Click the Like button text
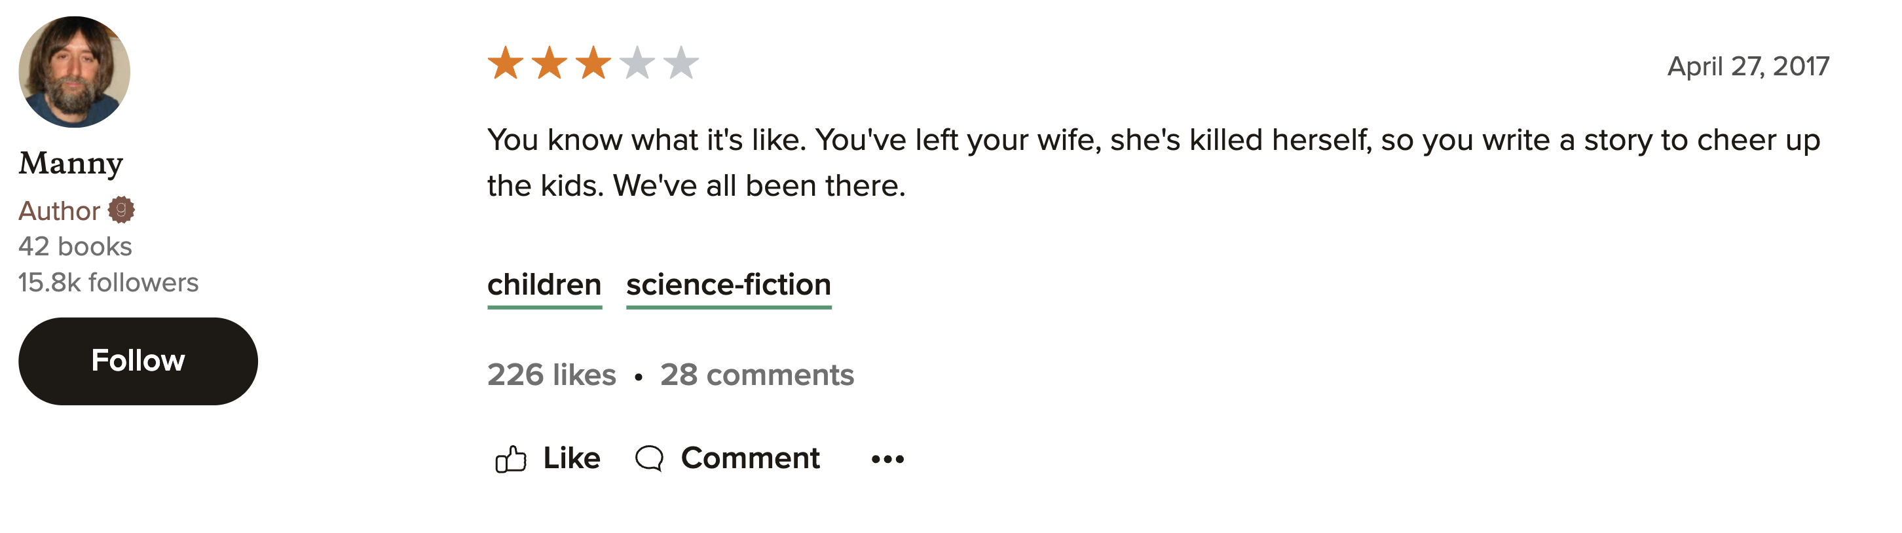Image resolution: width=1902 pixels, height=533 pixels. [572, 458]
